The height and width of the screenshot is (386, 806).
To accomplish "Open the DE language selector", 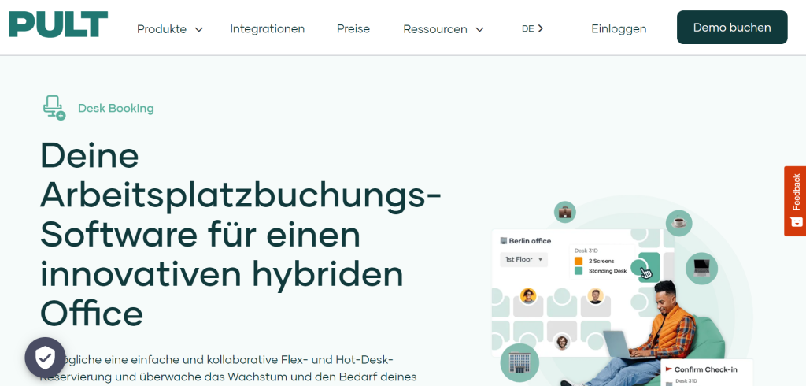I will [x=533, y=29].
